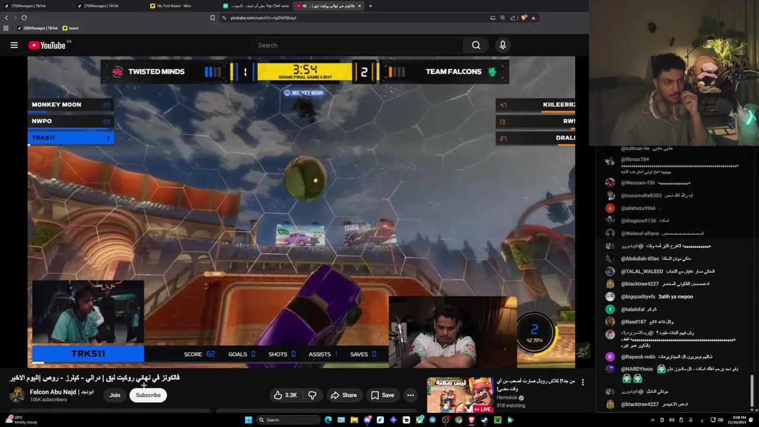Open the recommended Hemokok live video thumbnail

pyautogui.click(x=460, y=394)
